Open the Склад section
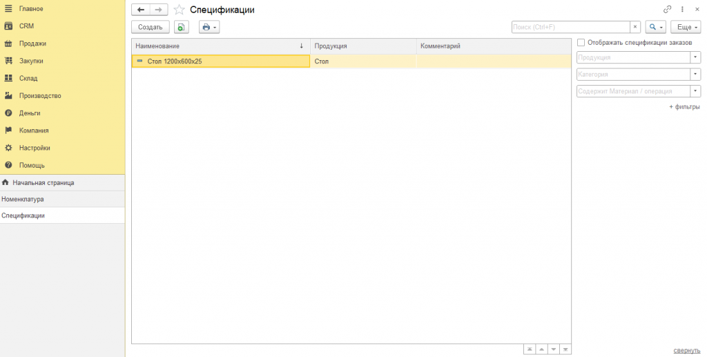The width and height of the screenshot is (707, 357). pyautogui.click(x=28, y=79)
